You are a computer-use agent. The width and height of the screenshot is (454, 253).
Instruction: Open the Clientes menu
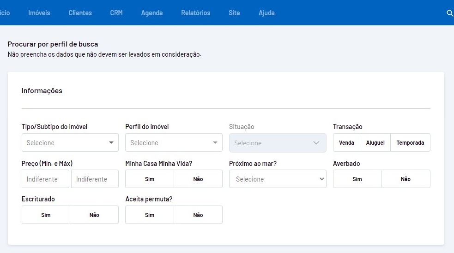(80, 13)
